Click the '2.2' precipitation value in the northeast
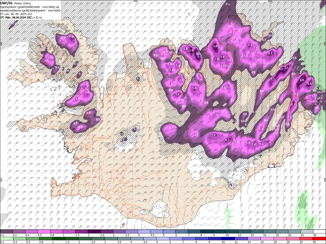 tap(270, 53)
